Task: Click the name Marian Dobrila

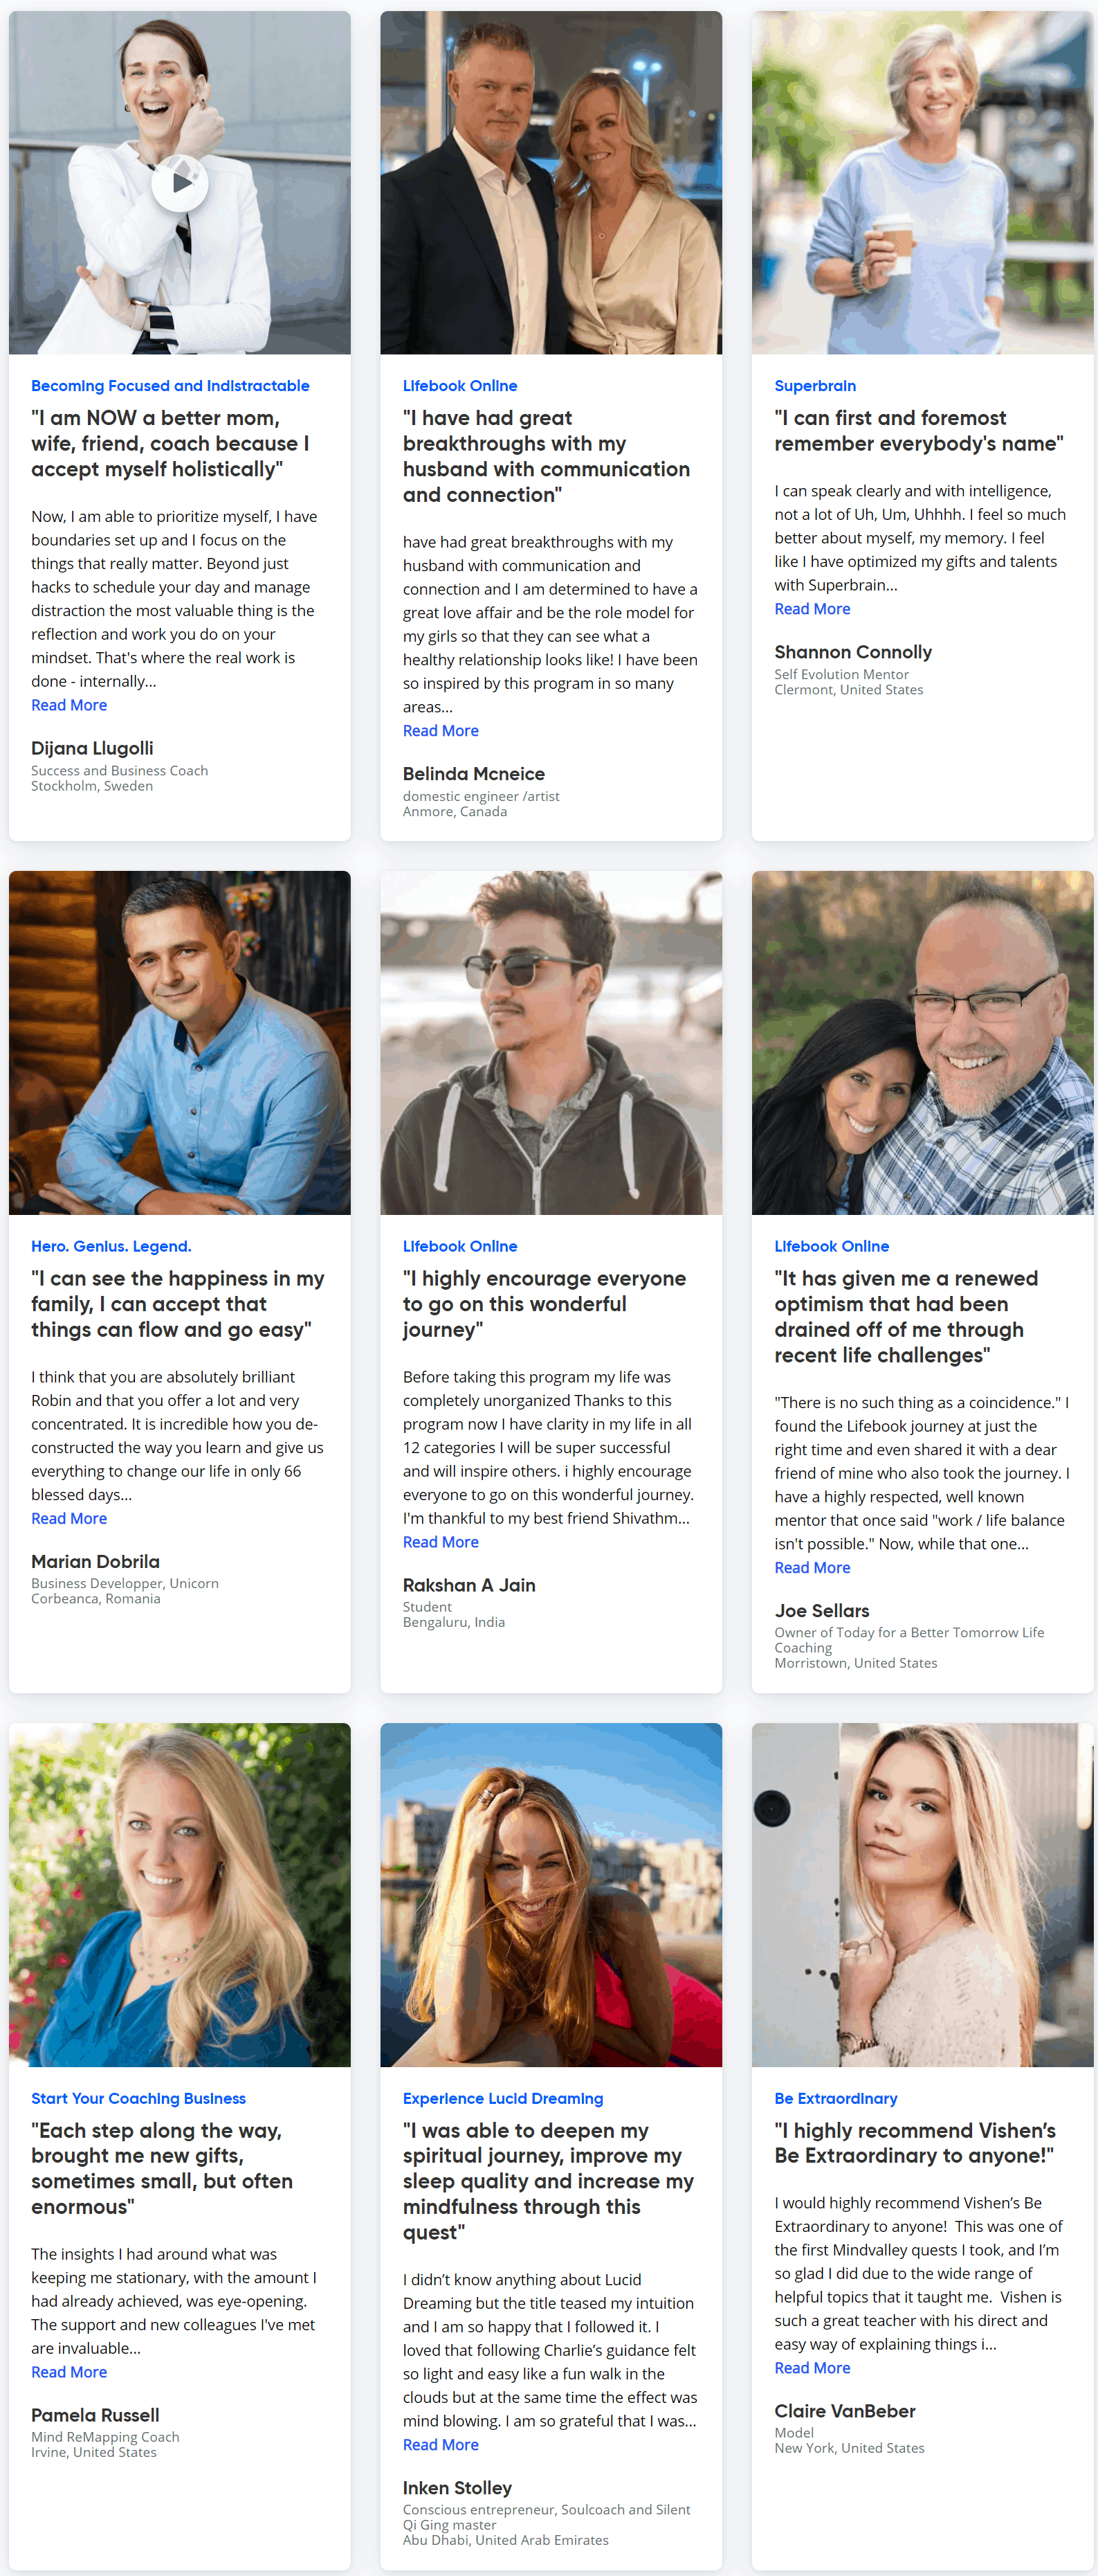Action: pyautogui.click(x=95, y=1561)
